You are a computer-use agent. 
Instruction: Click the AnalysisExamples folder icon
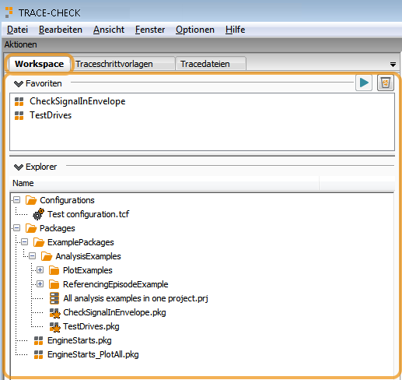click(x=47, y=256)
